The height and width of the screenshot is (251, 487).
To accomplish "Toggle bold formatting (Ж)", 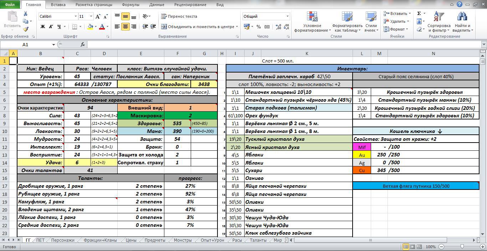I will (43, 27).
